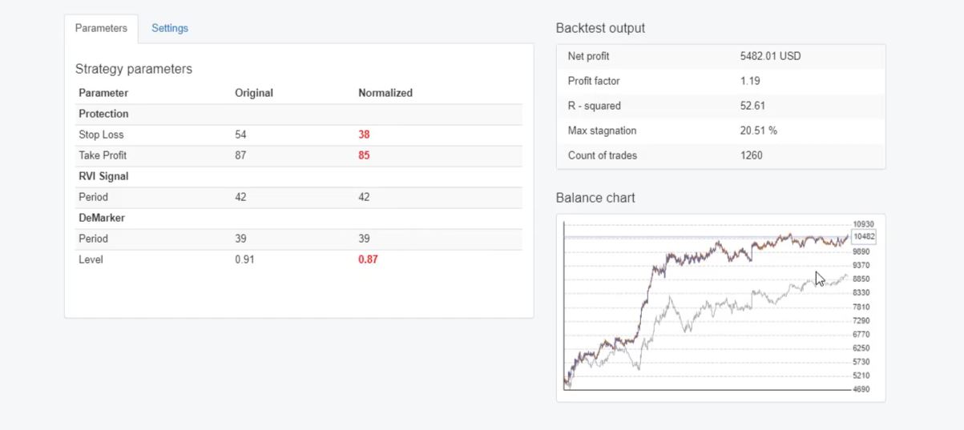This screenshot has height=430, width=964.
Task: Select the normalized Stop Loss value 38
Action: coord(364,135)
